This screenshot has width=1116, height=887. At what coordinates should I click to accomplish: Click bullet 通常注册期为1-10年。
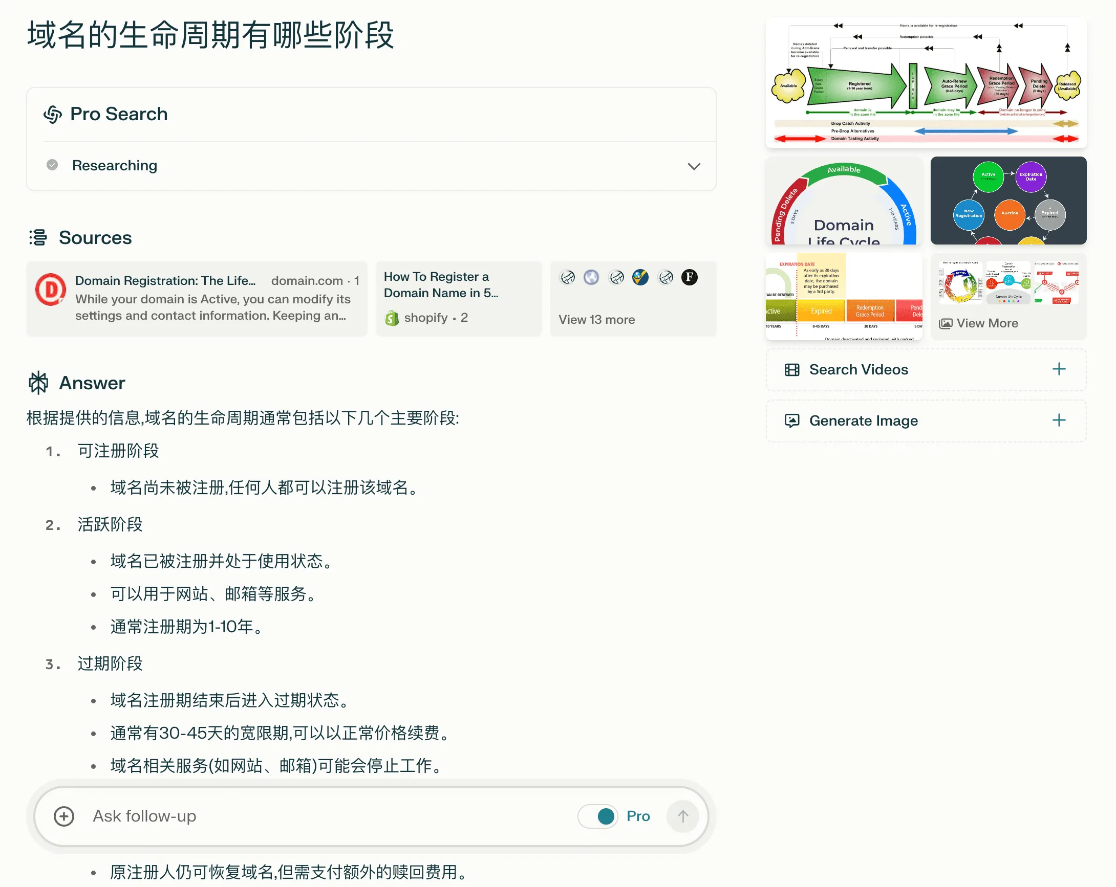tap(188, 627)
